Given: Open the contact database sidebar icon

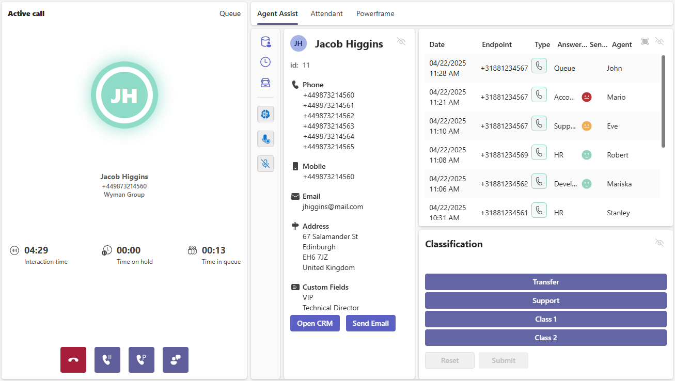Looking at the screenshot, I should pos(265,42).
